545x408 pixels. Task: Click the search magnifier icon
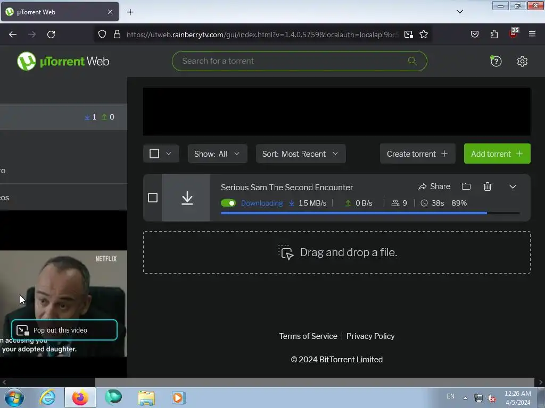(x=412, y=61)
